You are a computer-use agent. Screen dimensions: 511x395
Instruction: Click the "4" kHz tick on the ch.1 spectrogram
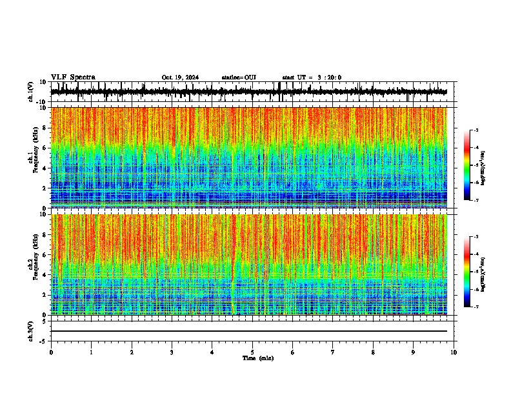(45, 168)
